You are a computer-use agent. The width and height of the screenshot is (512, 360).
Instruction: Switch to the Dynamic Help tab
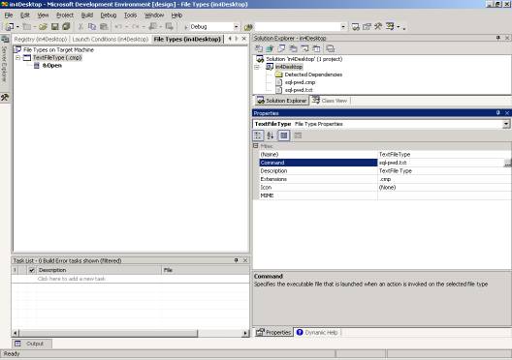click(317, 332)
